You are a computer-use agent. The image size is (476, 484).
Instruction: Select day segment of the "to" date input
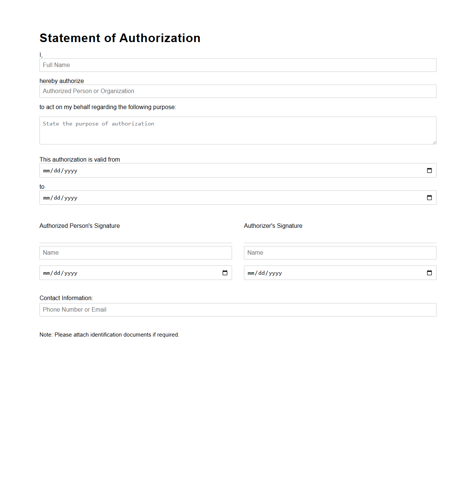pyautogui.click(x=57, y=198)
